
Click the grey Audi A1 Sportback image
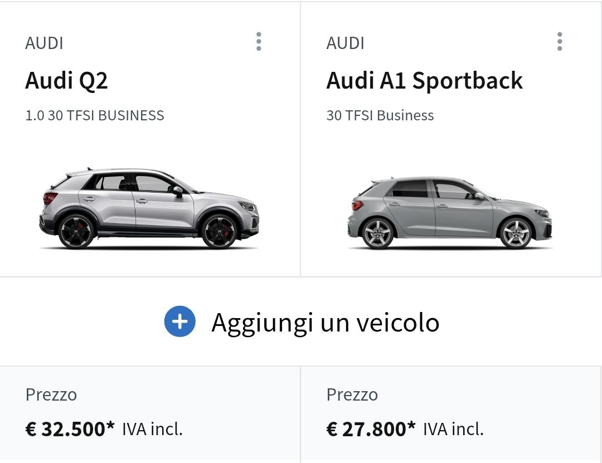449,213
